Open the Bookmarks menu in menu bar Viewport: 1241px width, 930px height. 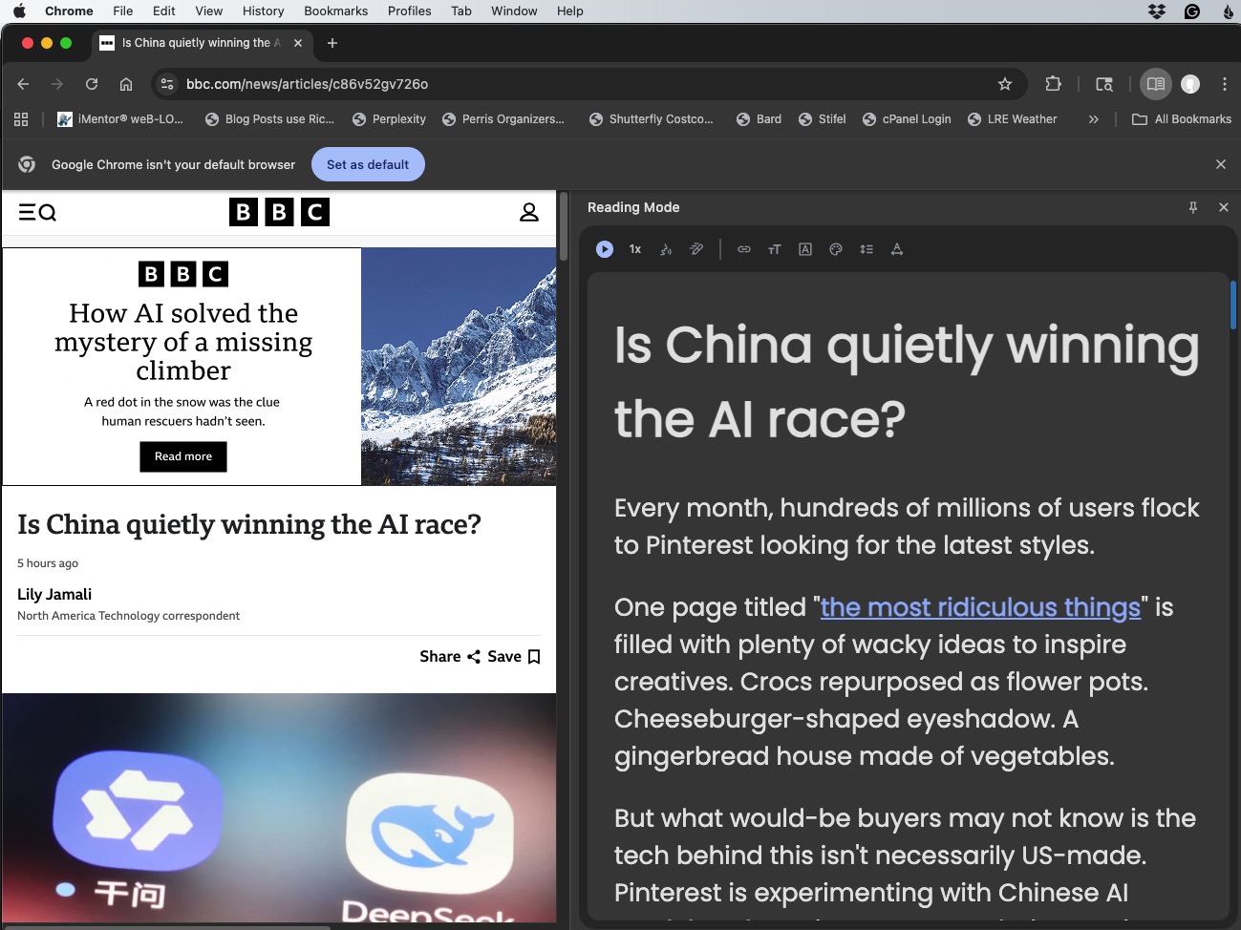point(335,11)
